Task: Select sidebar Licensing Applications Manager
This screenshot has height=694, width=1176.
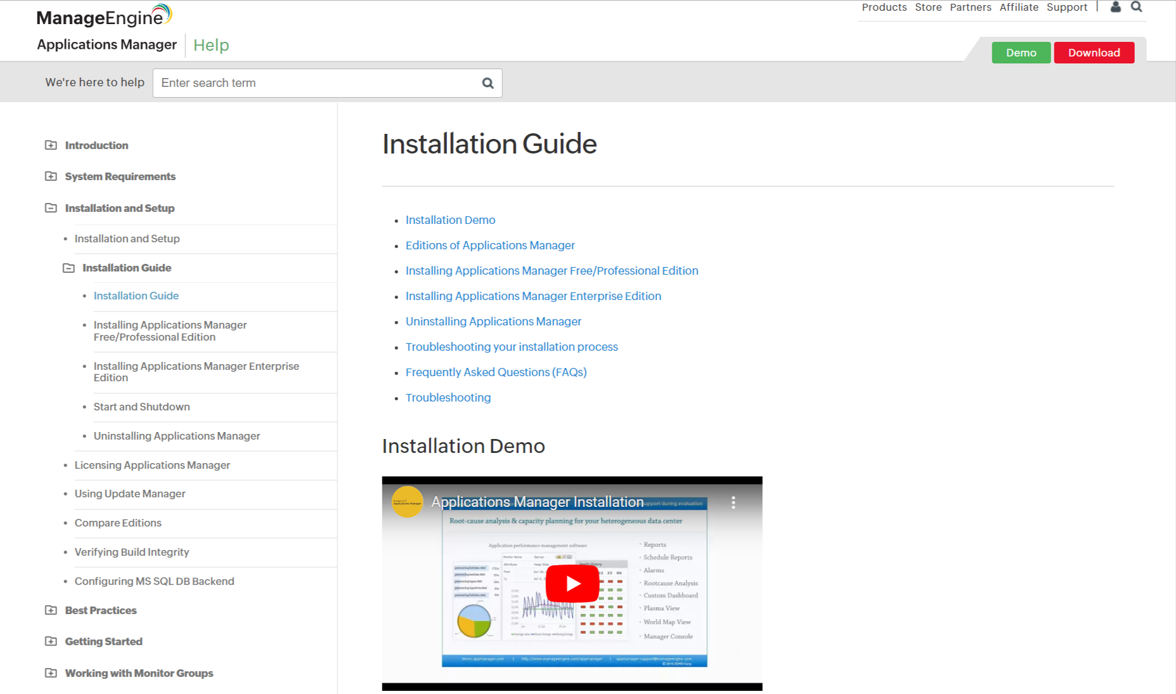Action: pos(152,465)
